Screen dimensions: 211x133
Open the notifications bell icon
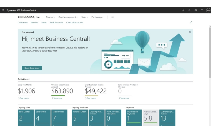[189, 10]
